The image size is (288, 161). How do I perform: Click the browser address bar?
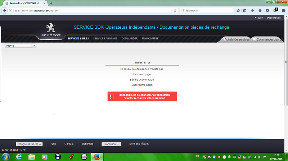tap(93, 11)
